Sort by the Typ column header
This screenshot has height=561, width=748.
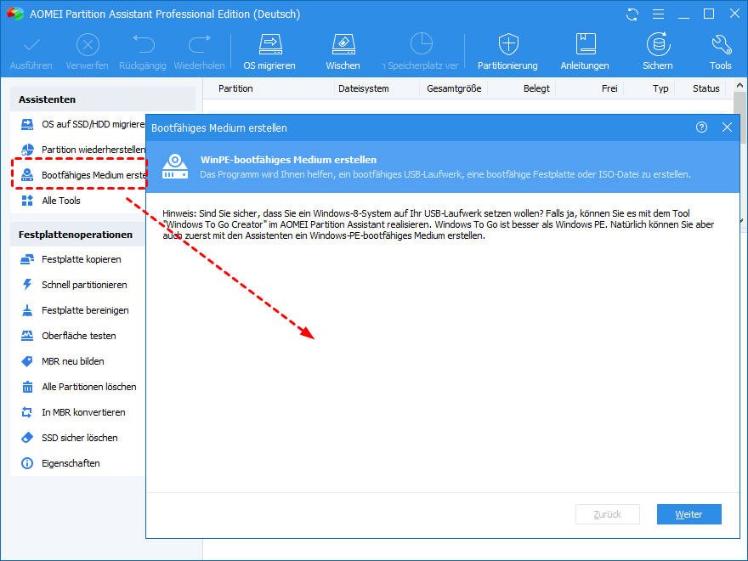(x=660, y=88)
